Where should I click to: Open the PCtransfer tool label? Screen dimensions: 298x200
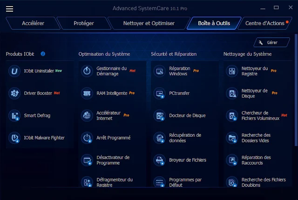point(179,93)
